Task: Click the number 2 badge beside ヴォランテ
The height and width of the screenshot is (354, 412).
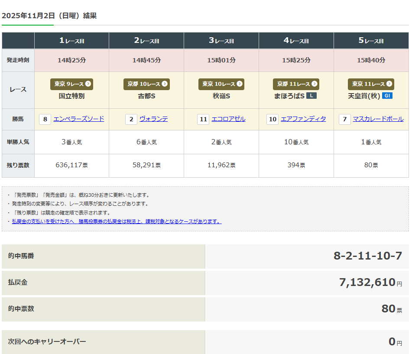Action: (131, 119)
